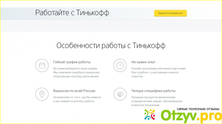
Task: Click the Otzyv.pro colorful people logo icon
Action: [x=150, y=114]
